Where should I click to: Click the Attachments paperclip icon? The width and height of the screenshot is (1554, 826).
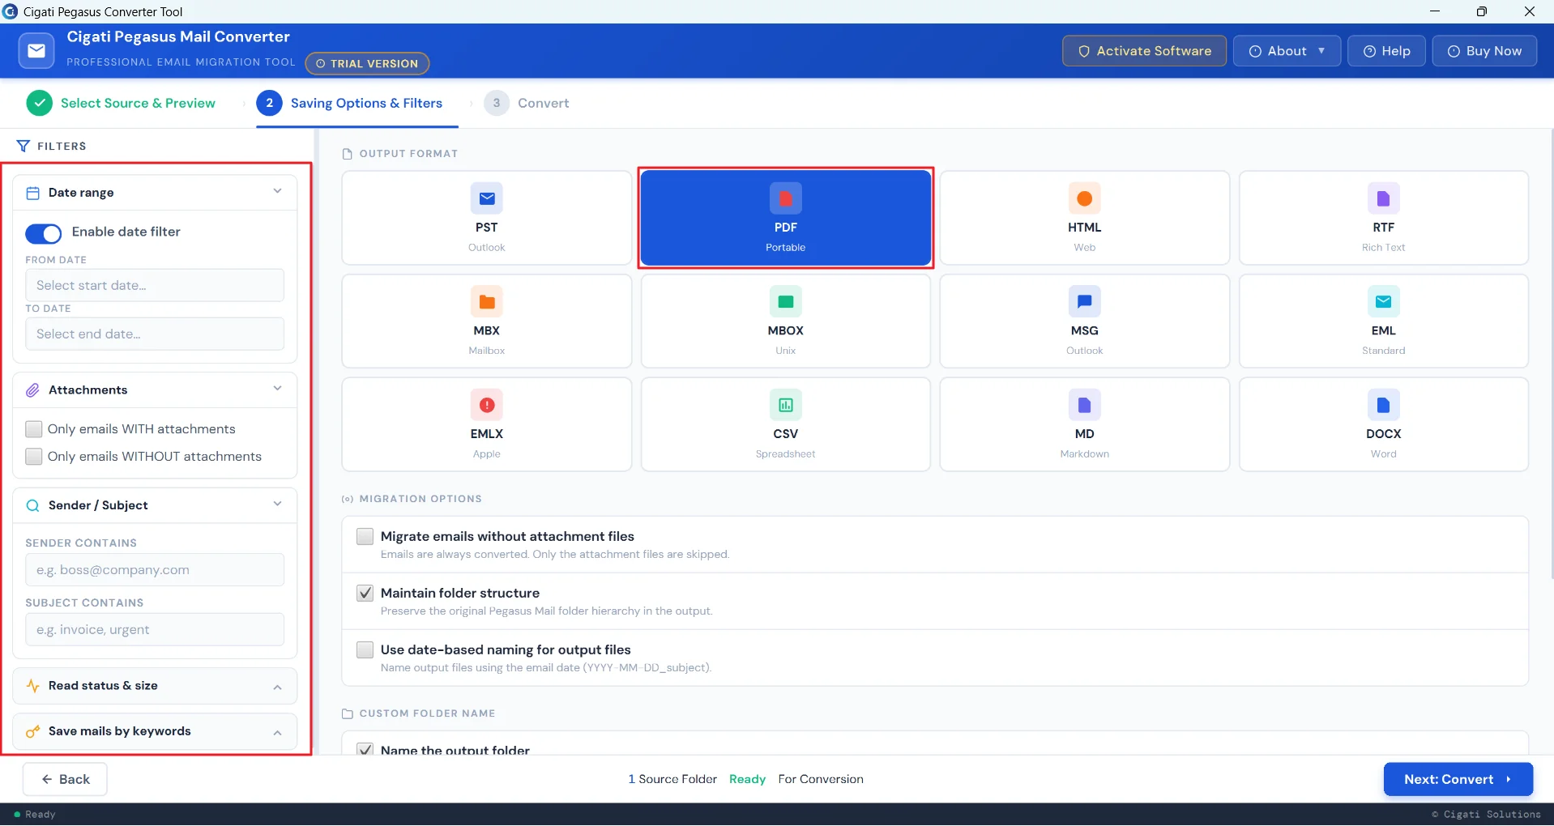click(x=33, y=390)
